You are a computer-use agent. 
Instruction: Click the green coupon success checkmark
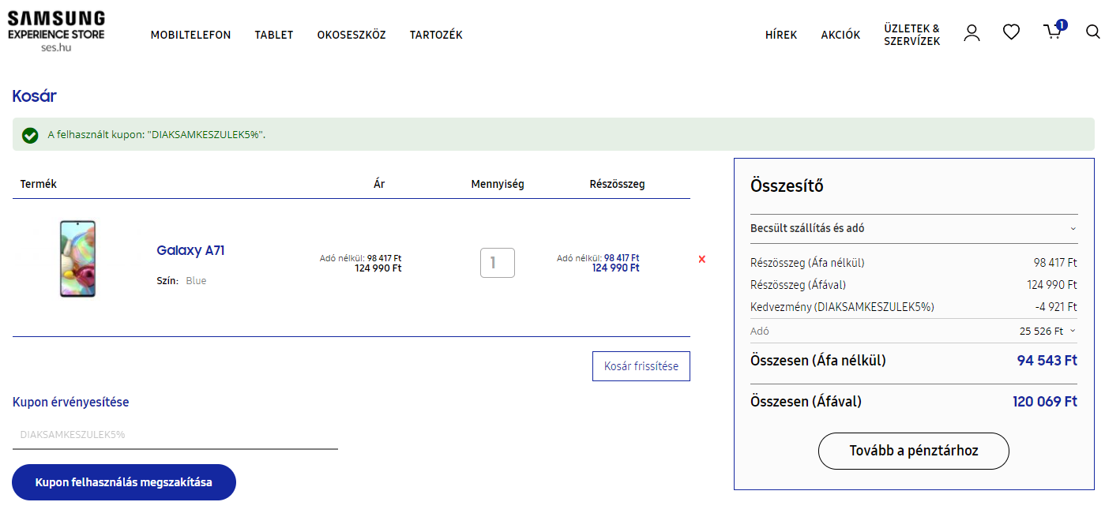(x=30, y=135)
